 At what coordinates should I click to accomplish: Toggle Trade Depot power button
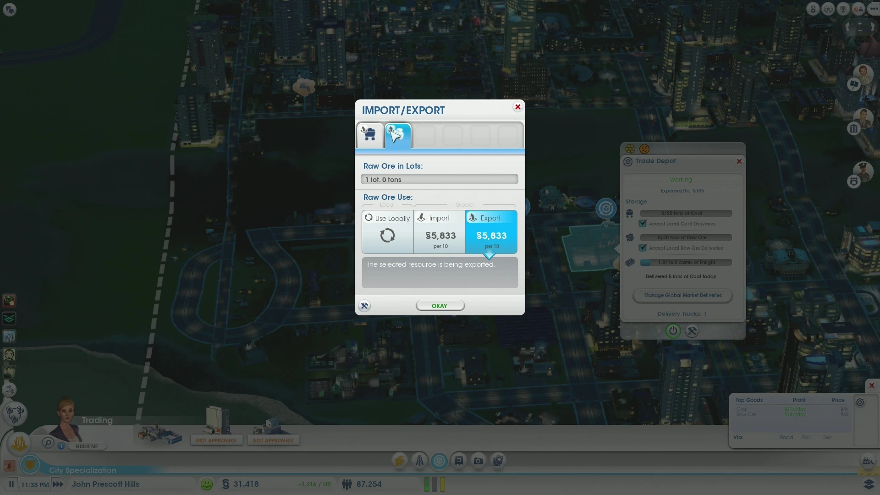(x=673, y=331)
